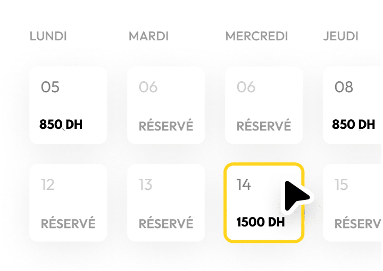
Task: Click the 850 DH price on date 05
Action: click(61, 125)
